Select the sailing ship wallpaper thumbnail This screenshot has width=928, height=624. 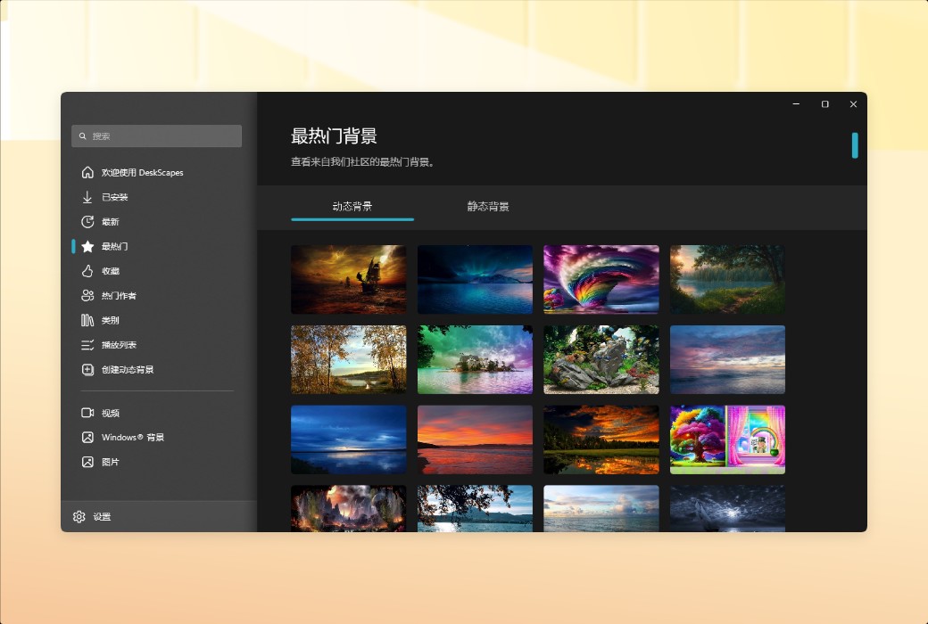(348, 279)
